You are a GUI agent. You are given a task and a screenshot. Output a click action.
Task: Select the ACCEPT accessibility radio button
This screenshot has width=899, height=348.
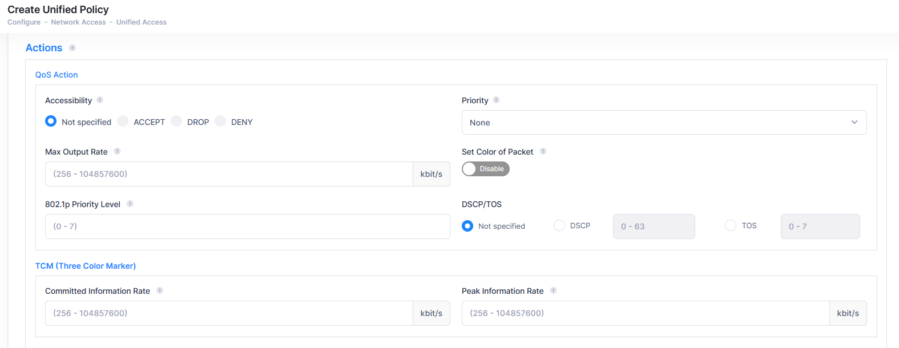tap(123, 122)
